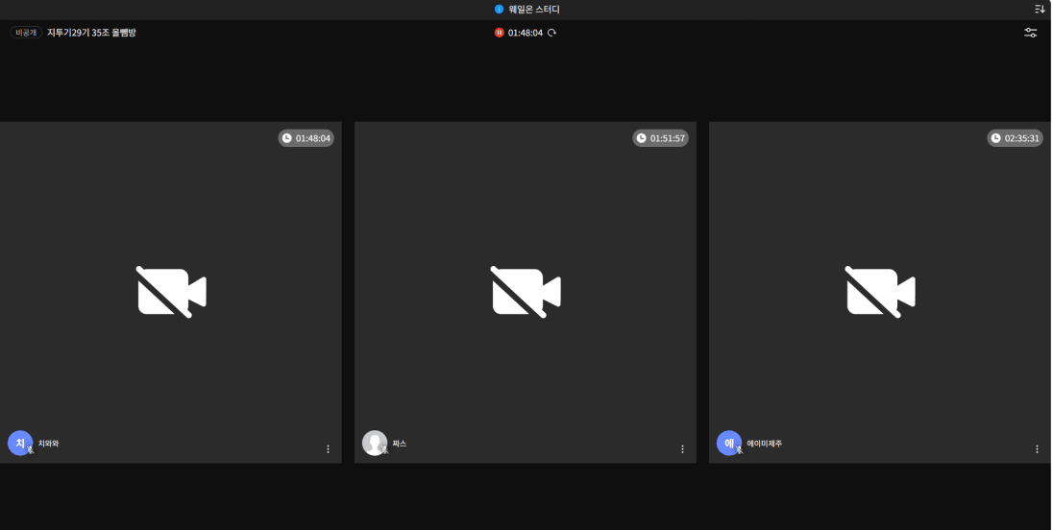
Task: Click the camera-off icon in 짜스's tile
Action: point(526,292)
